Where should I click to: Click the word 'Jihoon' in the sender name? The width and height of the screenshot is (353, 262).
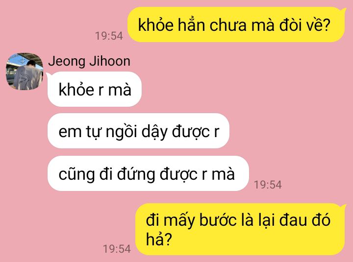coord(110,61)
